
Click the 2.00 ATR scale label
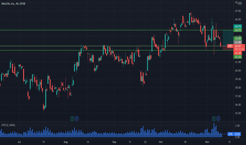tap(237, 126)
